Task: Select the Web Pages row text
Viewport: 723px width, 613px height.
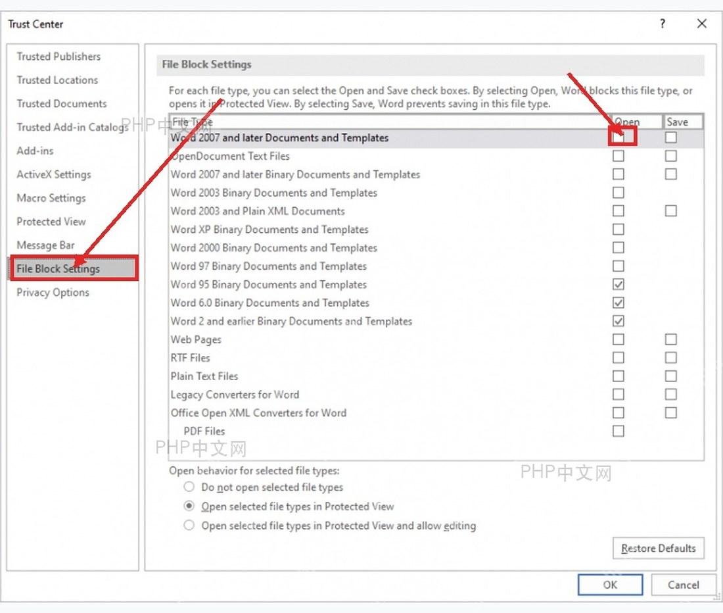Action: (196, 339)
